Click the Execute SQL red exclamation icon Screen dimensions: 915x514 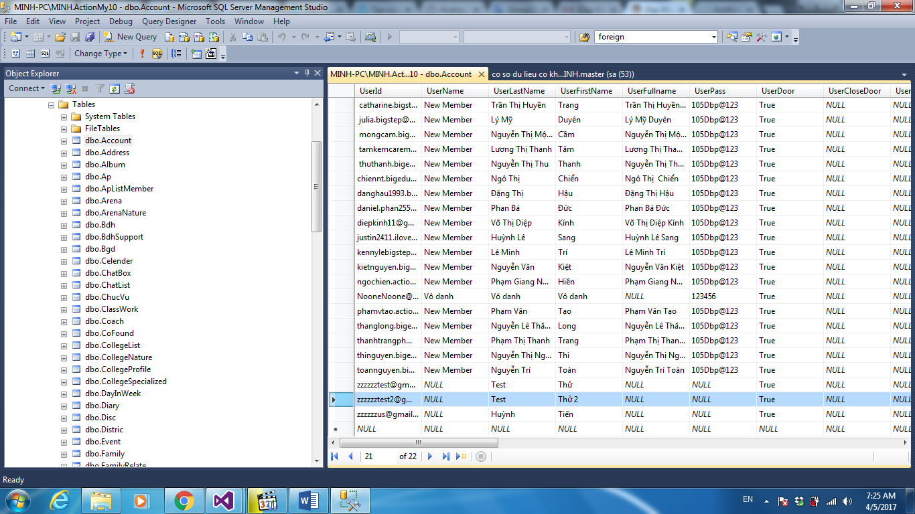tap(142, 54)
